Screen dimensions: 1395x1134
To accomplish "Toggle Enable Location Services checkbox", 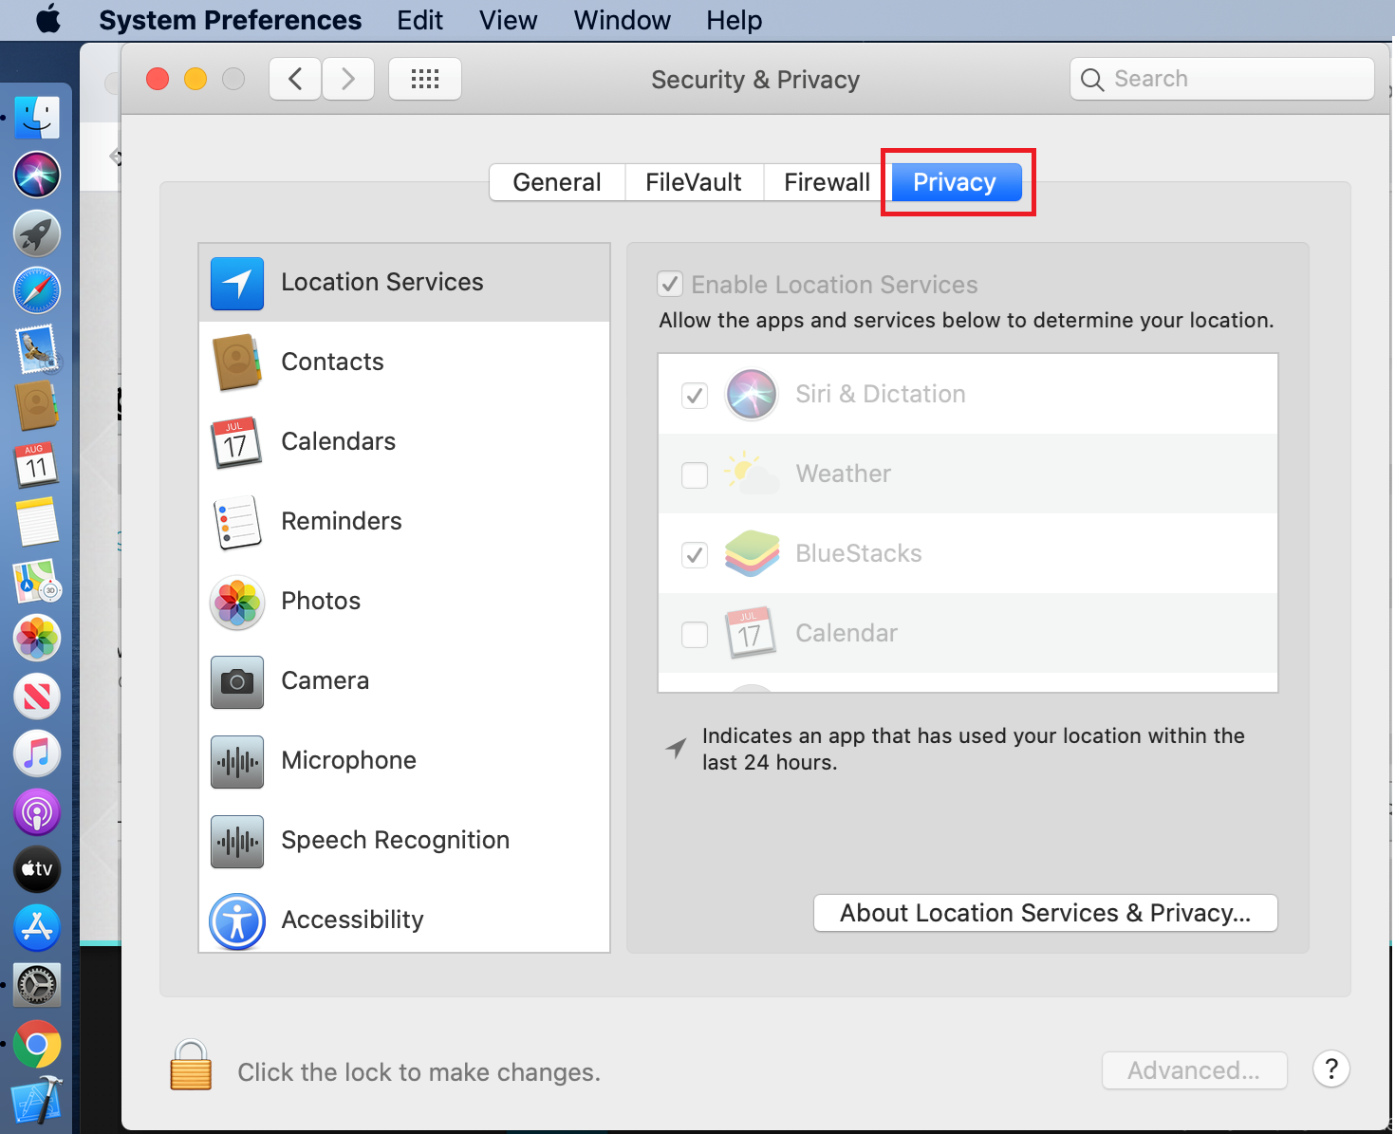I will pyautogui.click(x=670, y=284).
